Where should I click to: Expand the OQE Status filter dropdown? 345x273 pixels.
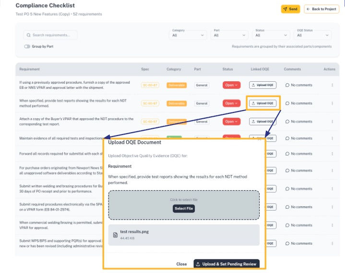pos(313,35)
